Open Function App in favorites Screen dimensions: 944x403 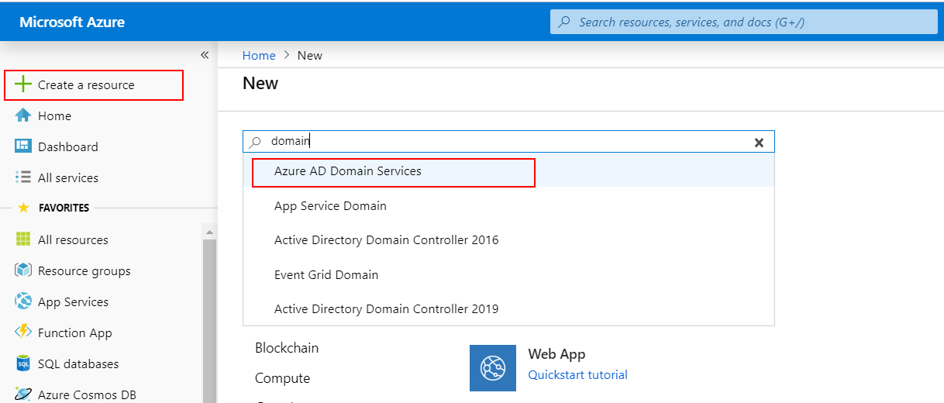74,332
